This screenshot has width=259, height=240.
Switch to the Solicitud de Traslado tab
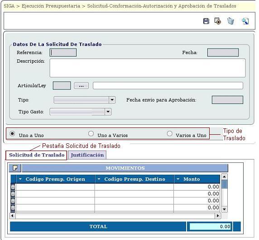(37, 155)
